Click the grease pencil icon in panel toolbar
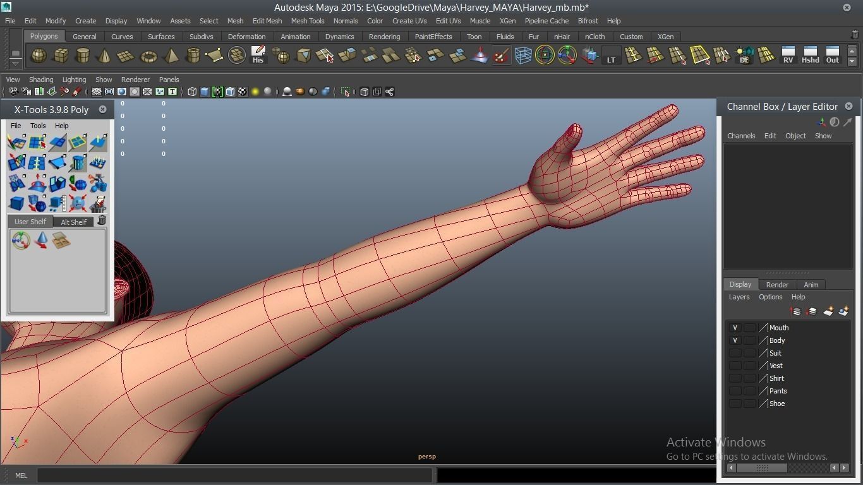863x485 pixels. [x=77, y=92]
